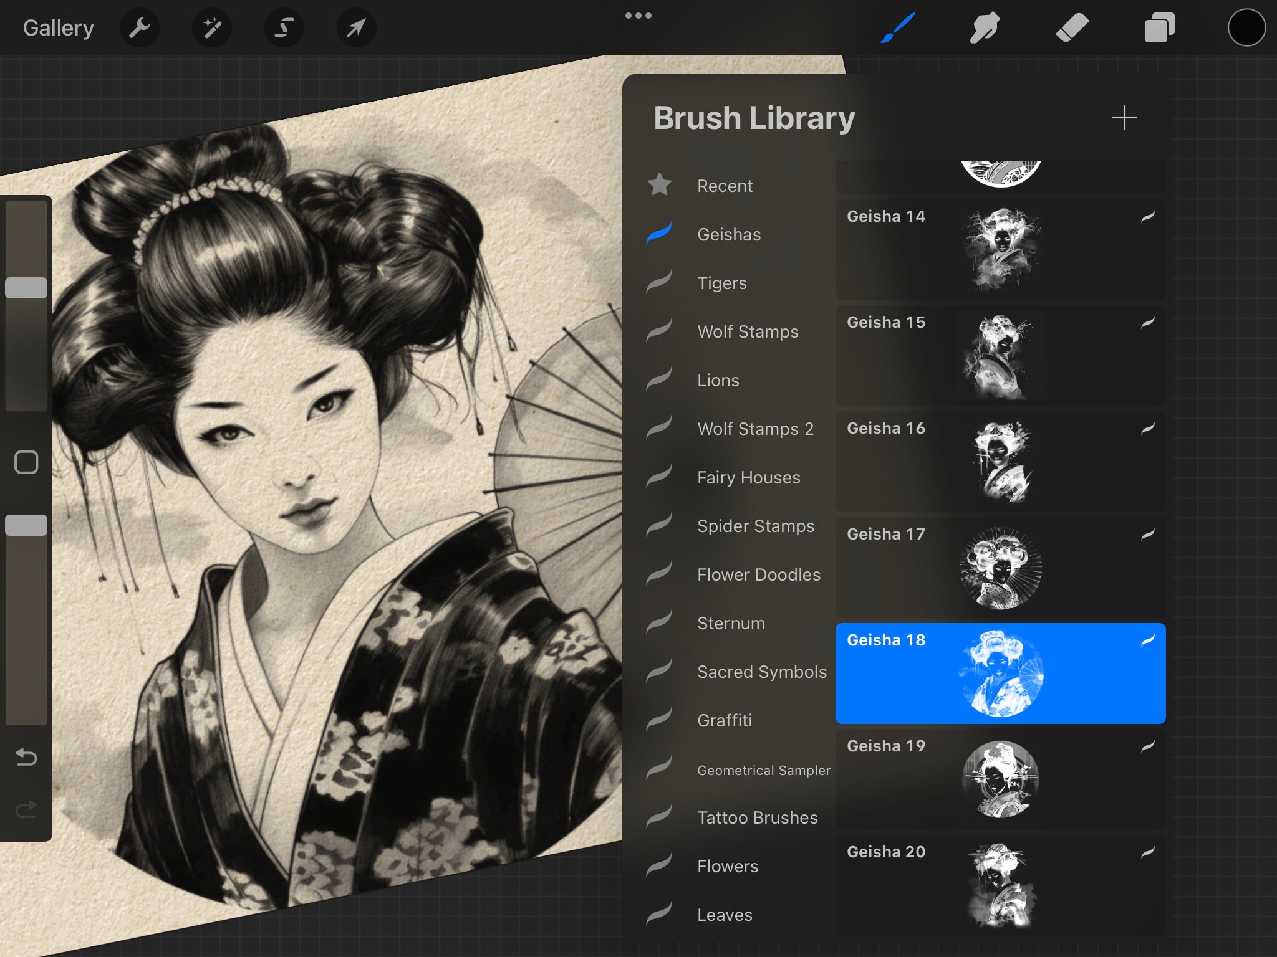Tap the square modify button in the sidebar
Screen dimensions: 1277x957
26,462
